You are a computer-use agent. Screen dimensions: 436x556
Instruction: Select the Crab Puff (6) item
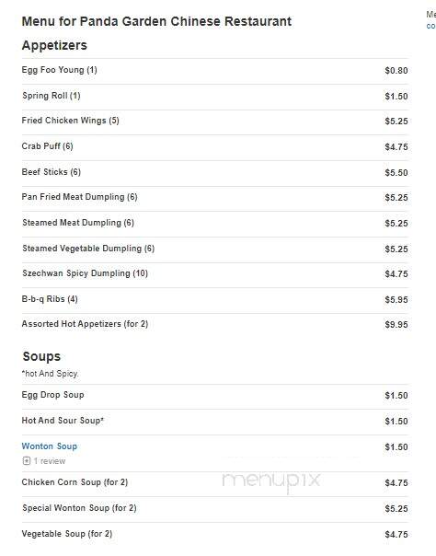point(215,147)
